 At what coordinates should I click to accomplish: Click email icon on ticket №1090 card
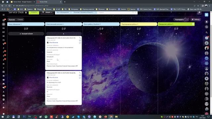(x=80, y=75)
